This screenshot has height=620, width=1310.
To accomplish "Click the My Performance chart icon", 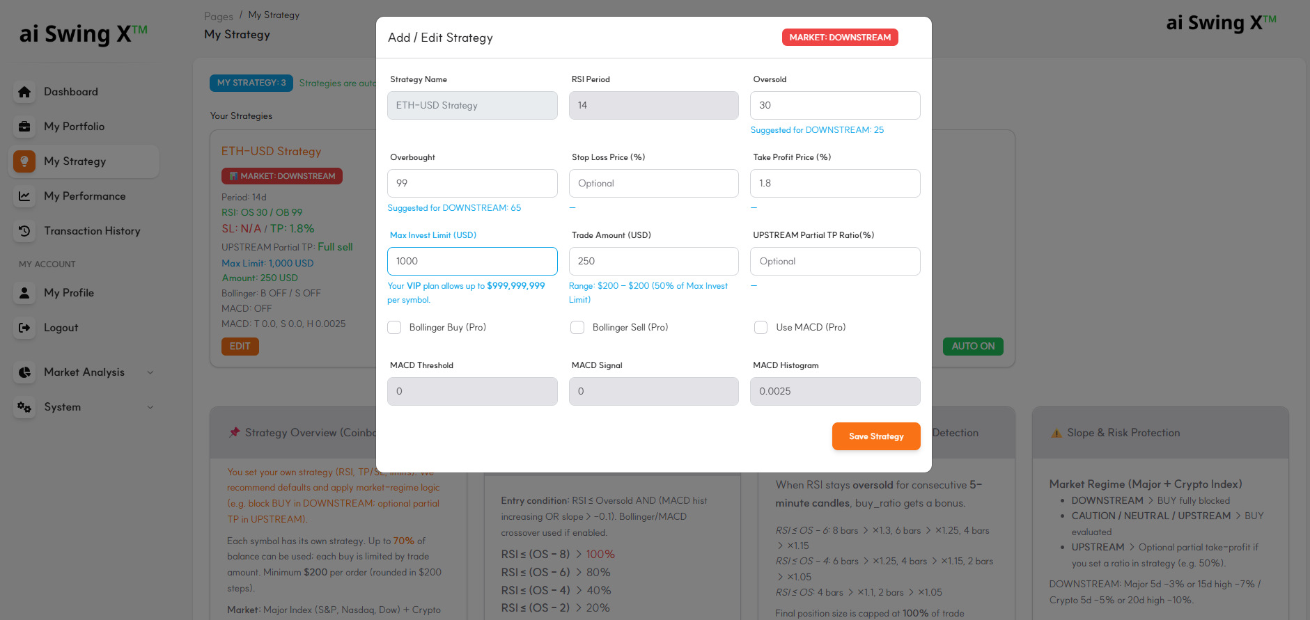I will pyautogui.click(x=24, y=196).
